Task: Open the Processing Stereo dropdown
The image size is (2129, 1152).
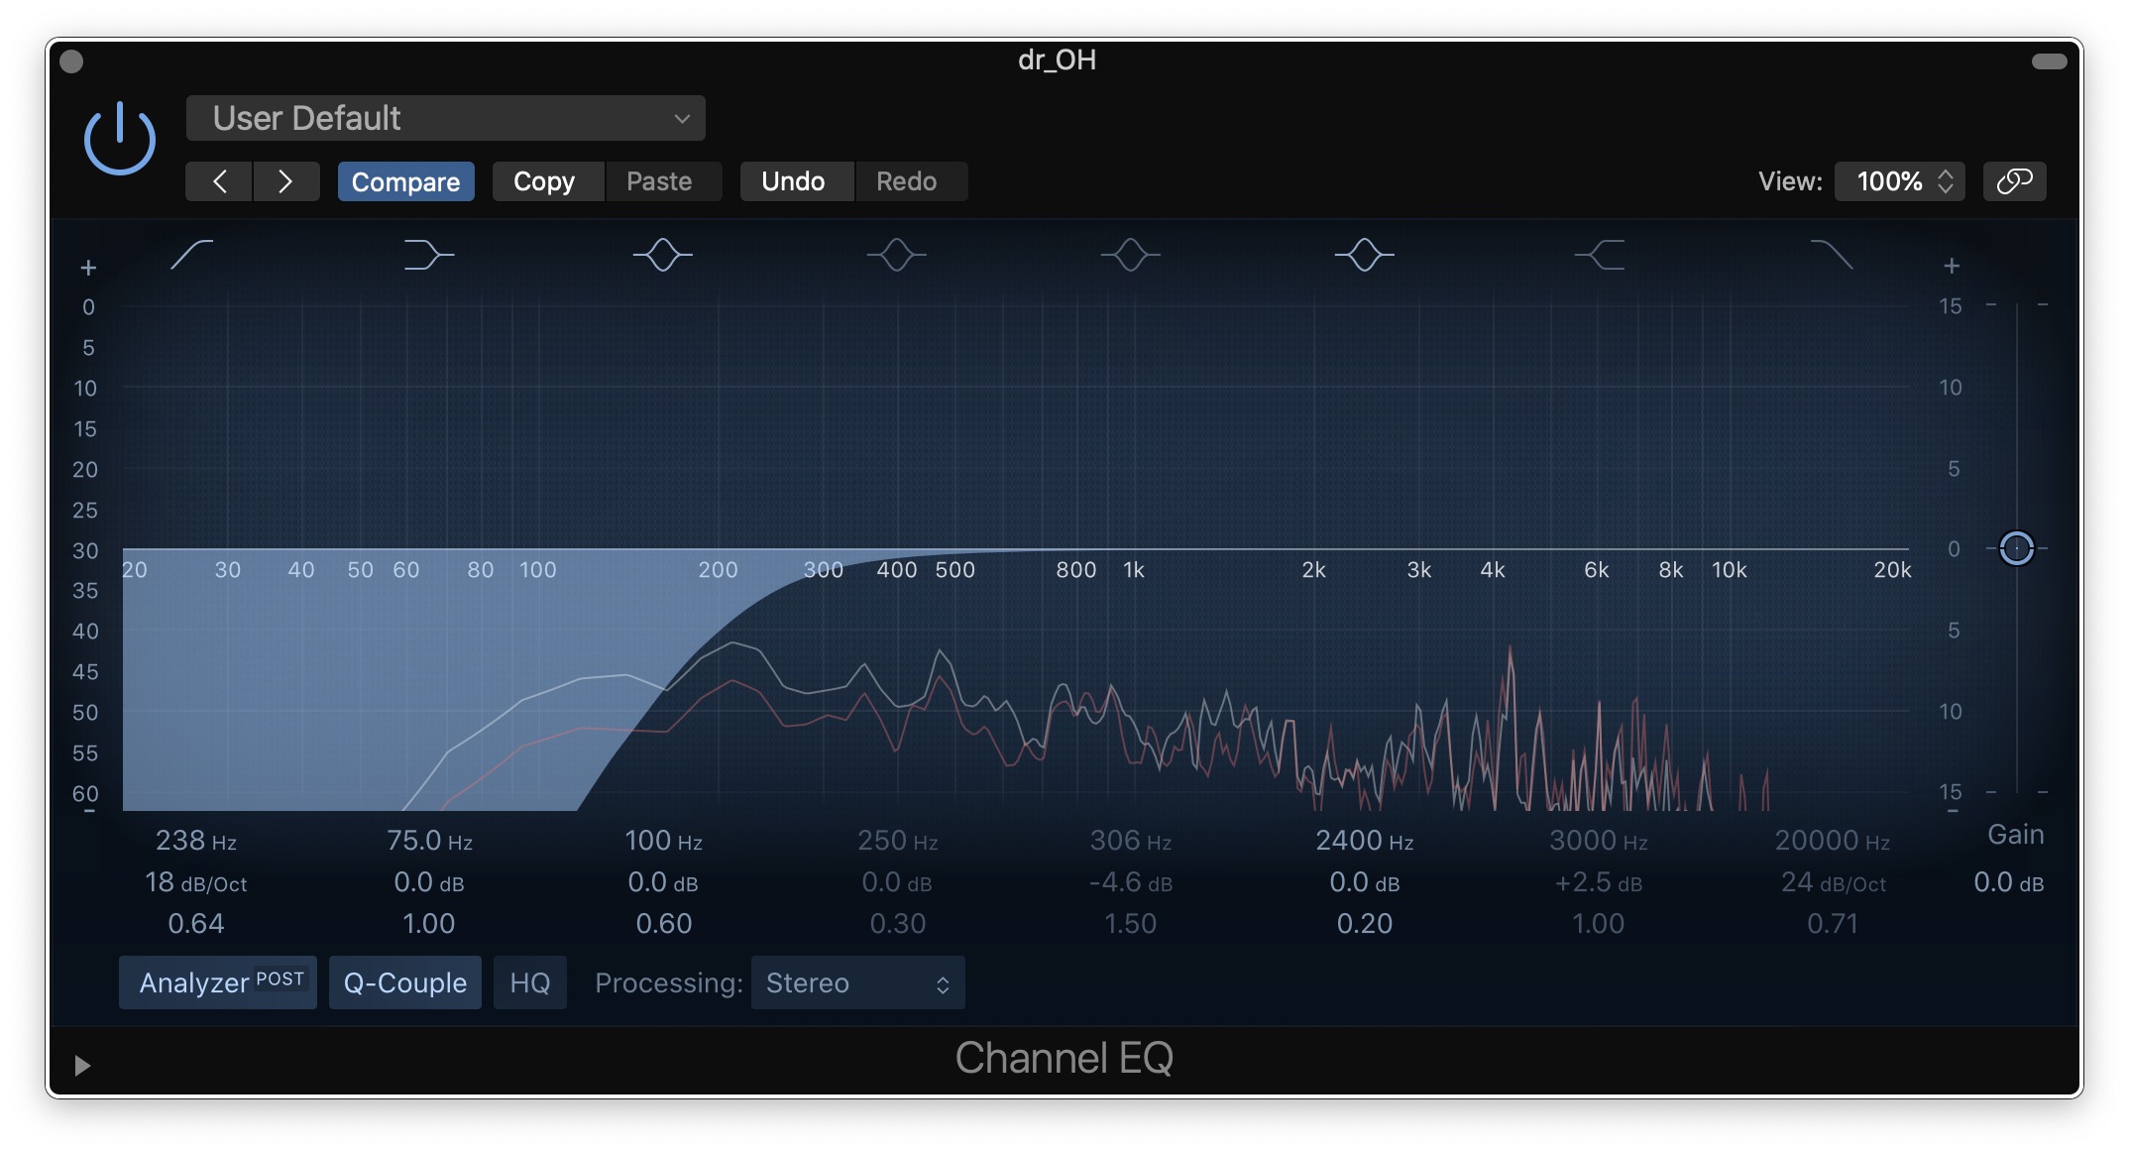Action: click(857, 982)
